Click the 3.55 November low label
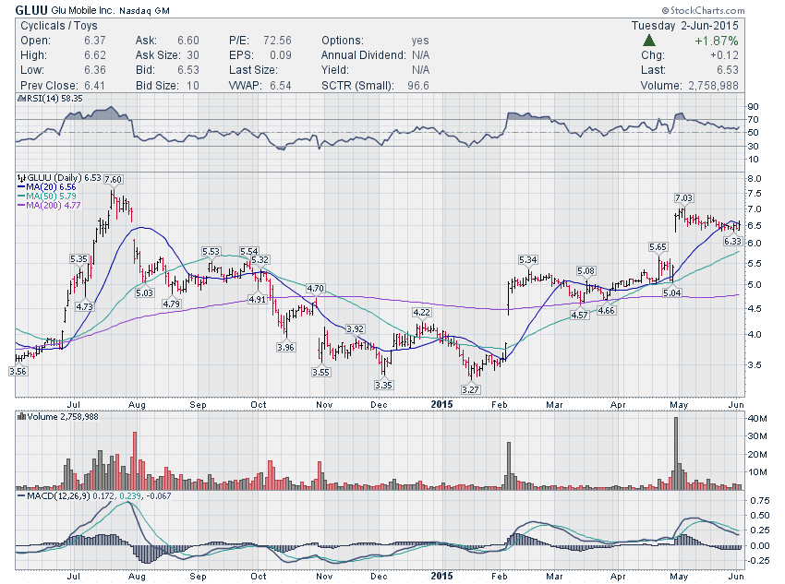785x584 pixels. click(x=320, y=372)
